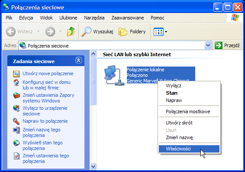This screenshot has width=245, height=172.
Task: Select the Połączenie lokalne network icon
Action: click(x=114, y=76)
